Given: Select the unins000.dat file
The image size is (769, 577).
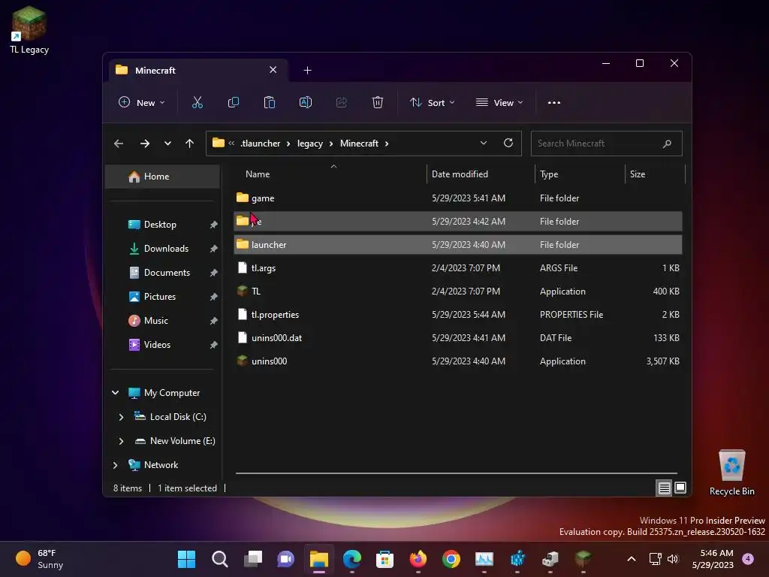Looking at the screenshot, I should [x=457, y=337].
